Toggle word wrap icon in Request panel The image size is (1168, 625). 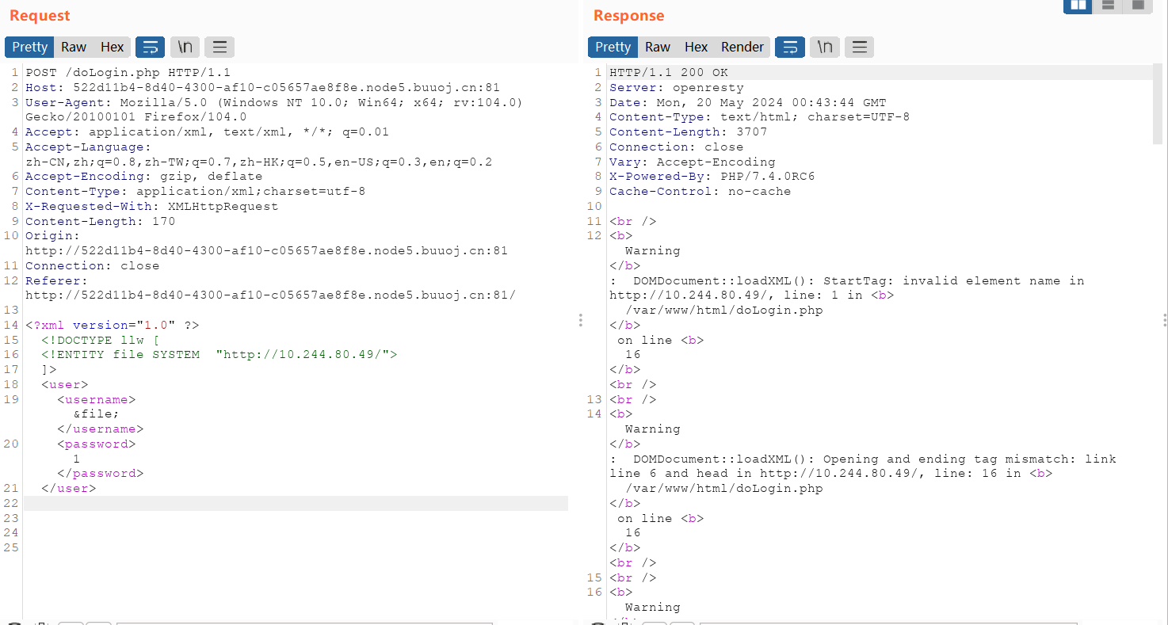click(150, 47)
